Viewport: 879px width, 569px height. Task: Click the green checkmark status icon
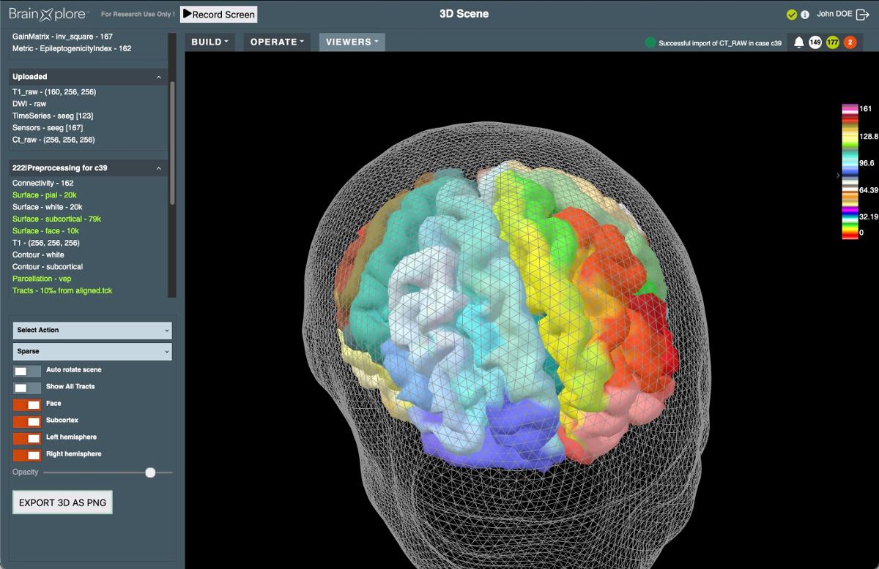(x=792, y=15)
